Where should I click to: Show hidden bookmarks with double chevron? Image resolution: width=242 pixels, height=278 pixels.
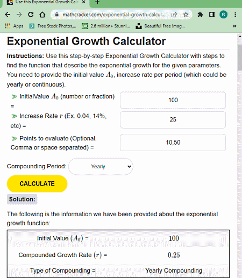click(x=234, y=26)
